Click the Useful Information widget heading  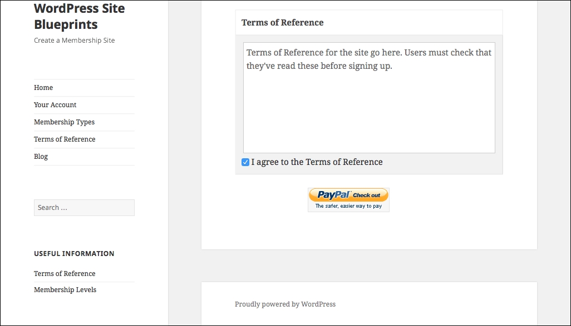click(x=74, y=254)
